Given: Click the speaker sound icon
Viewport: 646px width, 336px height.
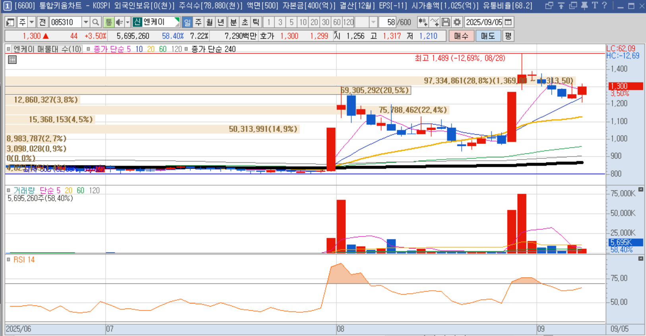Looking at the screenshot, I should pos(119,22).
